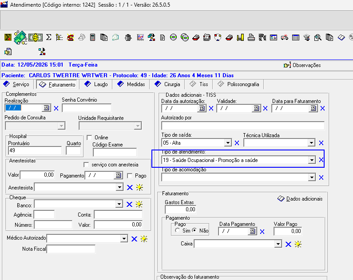This screenshot has width=353, height=280.
Task: Switch to the Laudo tab
Action: tap(96, 84)
